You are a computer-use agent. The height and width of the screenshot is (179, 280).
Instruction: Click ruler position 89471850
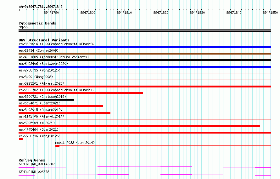coord(270,13)
